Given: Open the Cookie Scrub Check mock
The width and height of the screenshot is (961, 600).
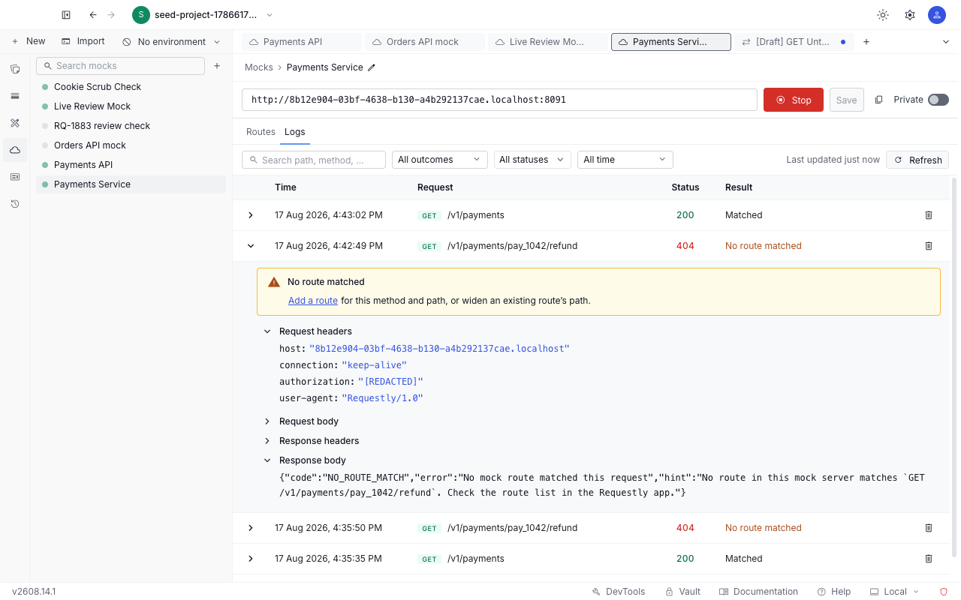Looking at the screenshot, I should (x=131, y=87).
